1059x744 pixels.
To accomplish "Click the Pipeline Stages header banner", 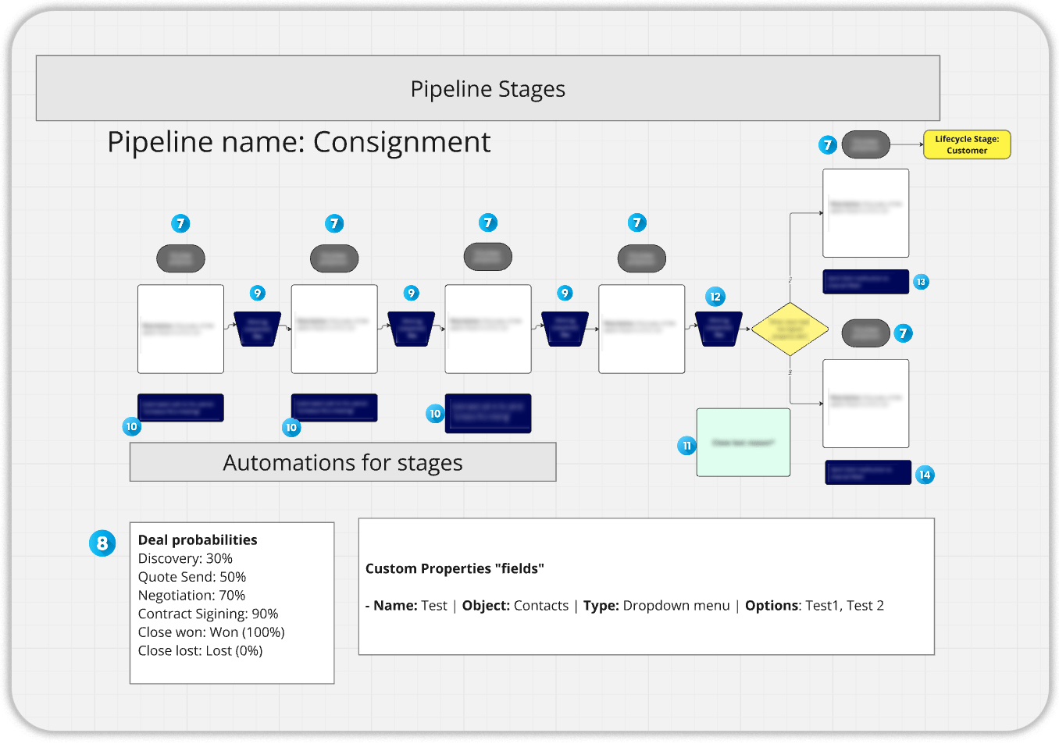I will [x=487, y=88].
